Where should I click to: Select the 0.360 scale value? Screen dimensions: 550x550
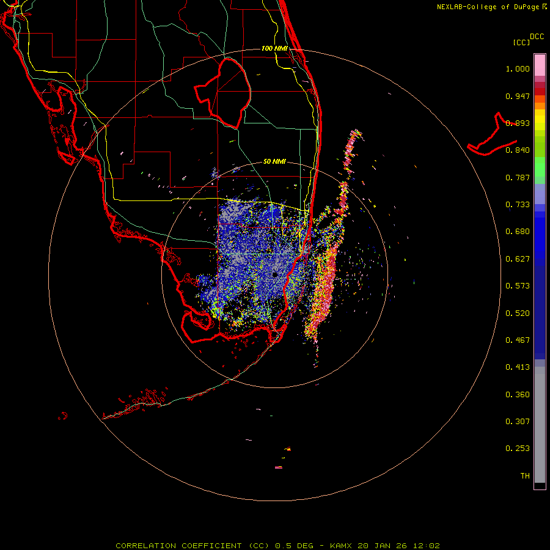[518, 395]
